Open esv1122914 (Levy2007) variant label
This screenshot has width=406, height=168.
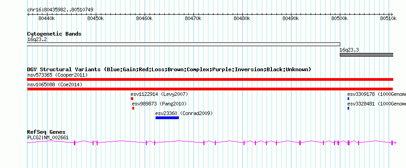pyautogui.click(x=160, y=94)
